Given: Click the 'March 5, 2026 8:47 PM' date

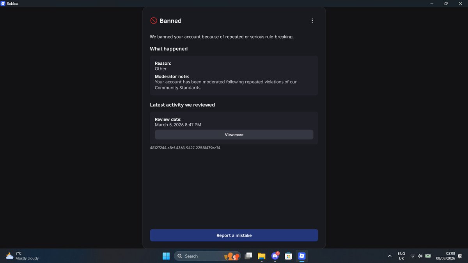Looking at the screenshot, I should pyautogui.click(x=178, y=125).
